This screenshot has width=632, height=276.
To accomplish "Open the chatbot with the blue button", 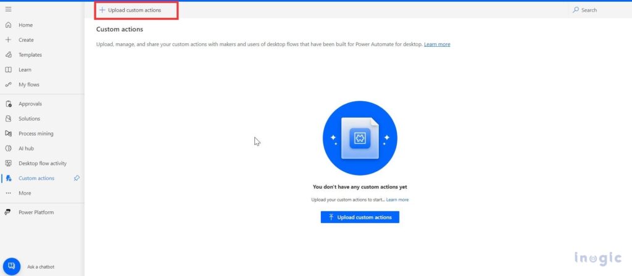I will click(12, 266).
